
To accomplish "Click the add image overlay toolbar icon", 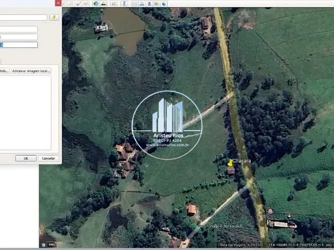I will [78, 4].
